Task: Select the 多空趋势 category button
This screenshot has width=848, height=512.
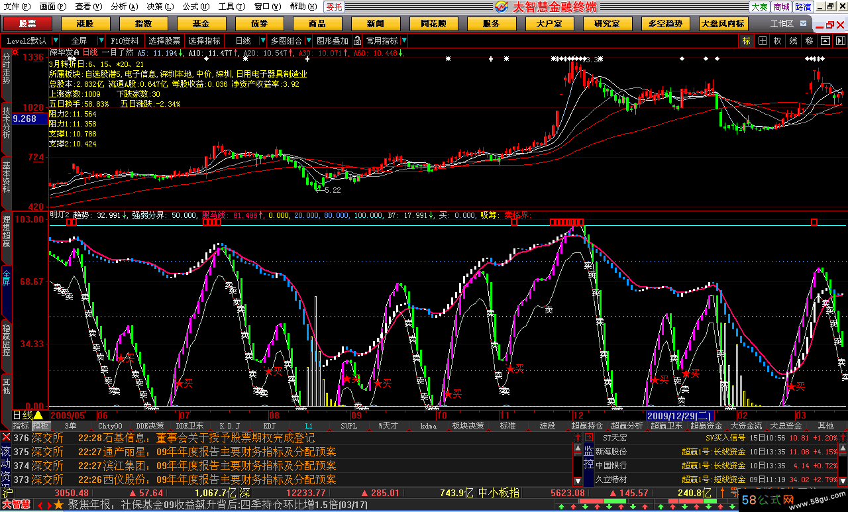Action: pyautogui.click(x=665, y=23)
